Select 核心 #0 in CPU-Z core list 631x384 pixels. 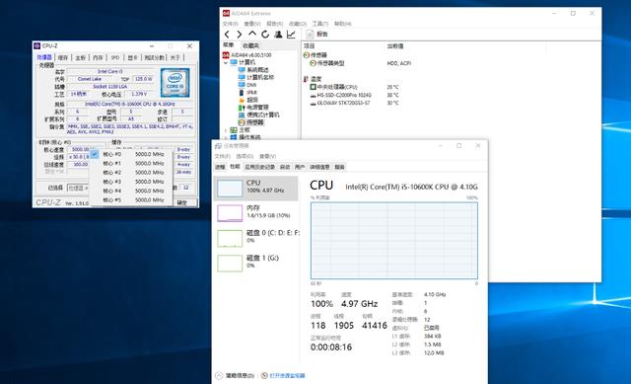pyautogui.click(x=131, y=154)
